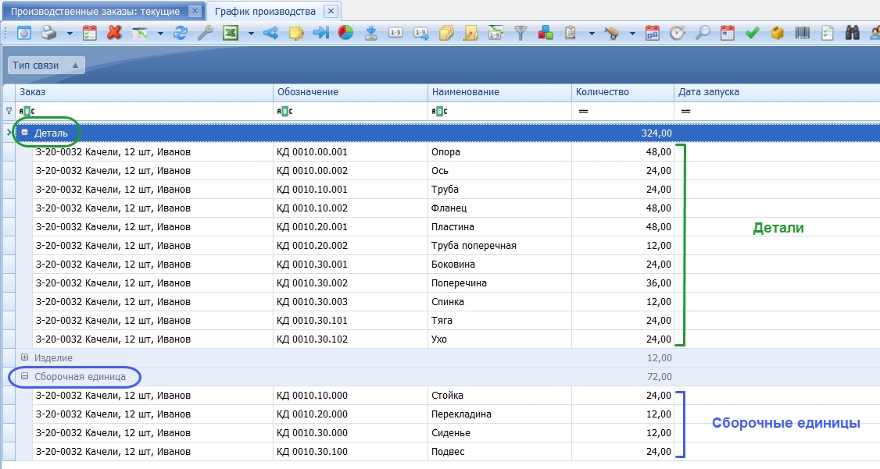880x469 pixels.
Task: Click the blue share arrow icon
Action: point(270,33)
